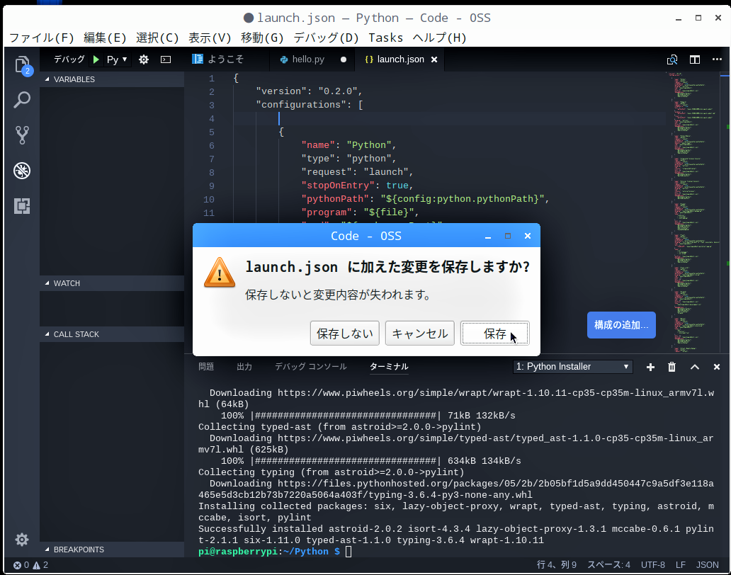Open the debug console icon in debug toolbar
This screenshot has width=731, height=575.
166,59
